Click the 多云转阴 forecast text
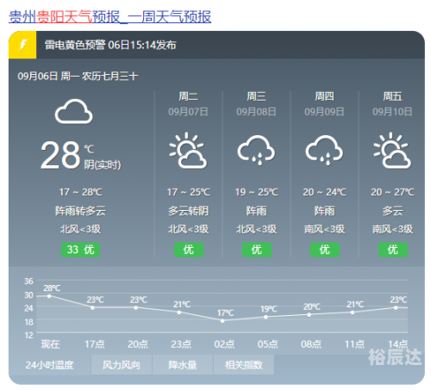This screenshot has width=431, height=390. 189,211
